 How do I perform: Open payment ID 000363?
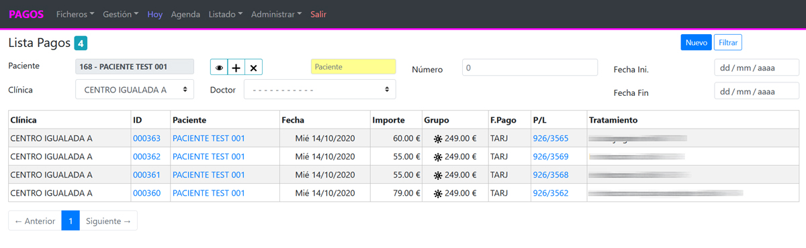[x=146, y=139]
